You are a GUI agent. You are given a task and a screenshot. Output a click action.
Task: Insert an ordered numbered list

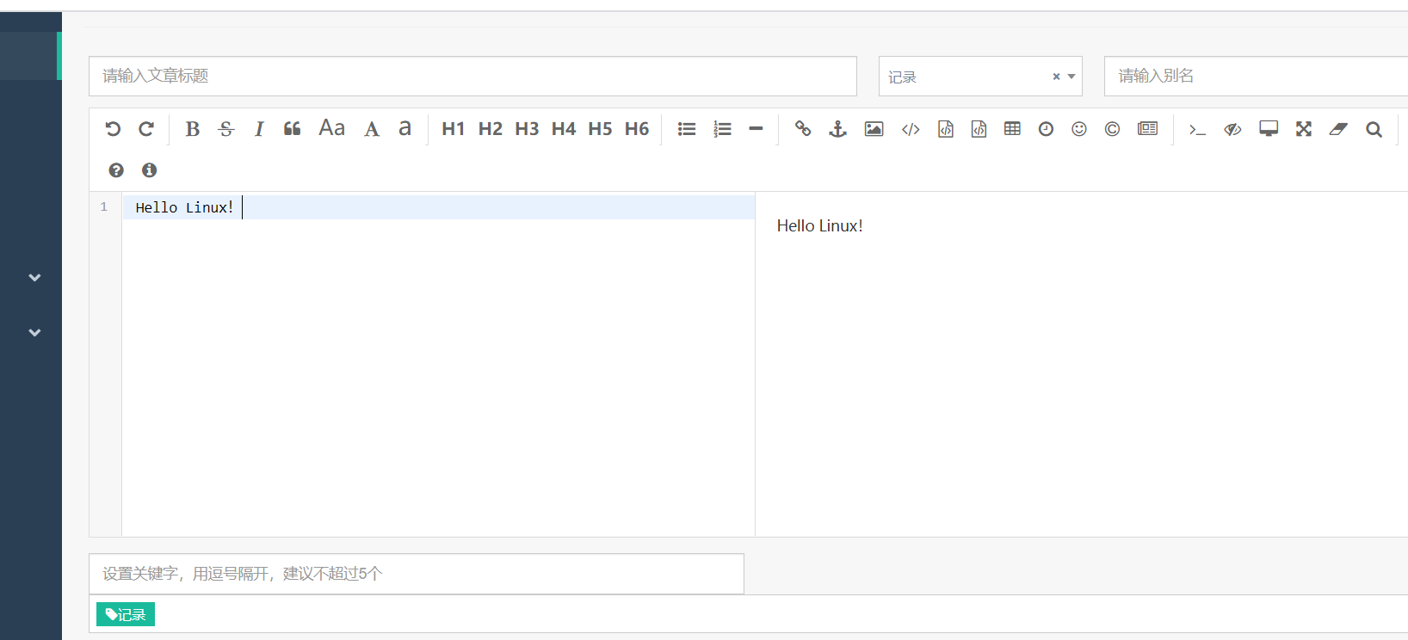(x=722, y=129)
